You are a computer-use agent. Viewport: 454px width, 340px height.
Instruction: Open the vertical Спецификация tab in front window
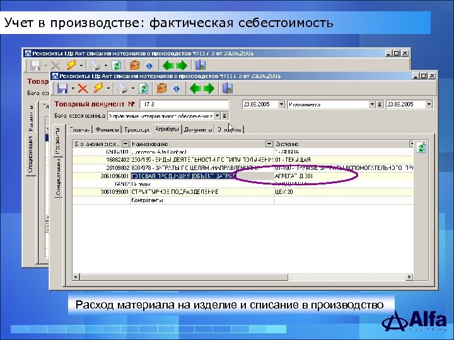point(59,177)
